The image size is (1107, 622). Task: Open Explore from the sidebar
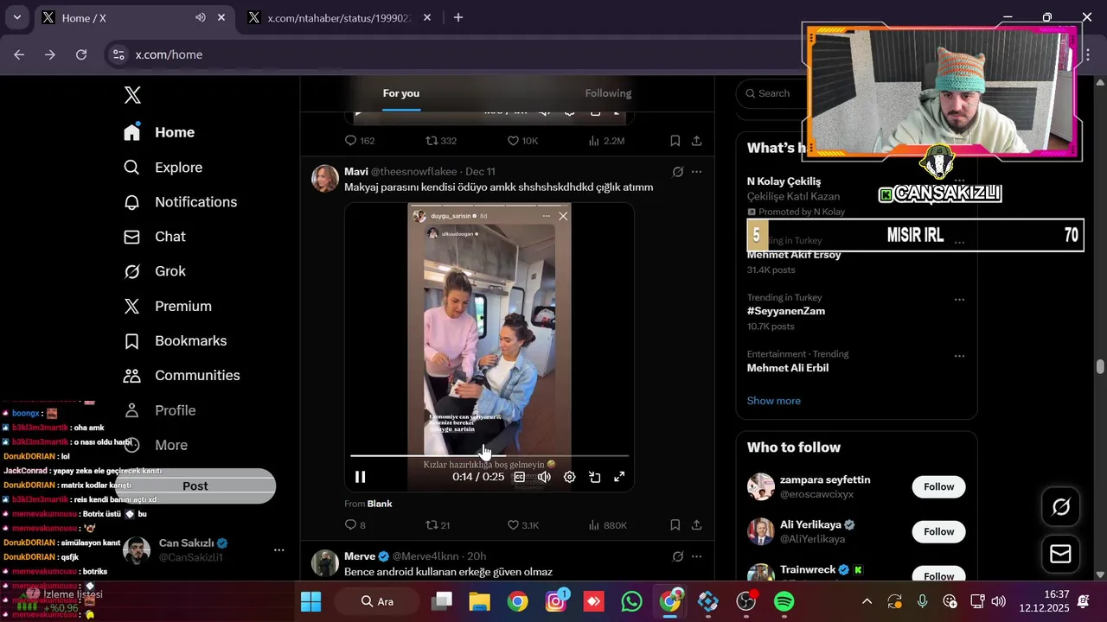tap(163, 168)
